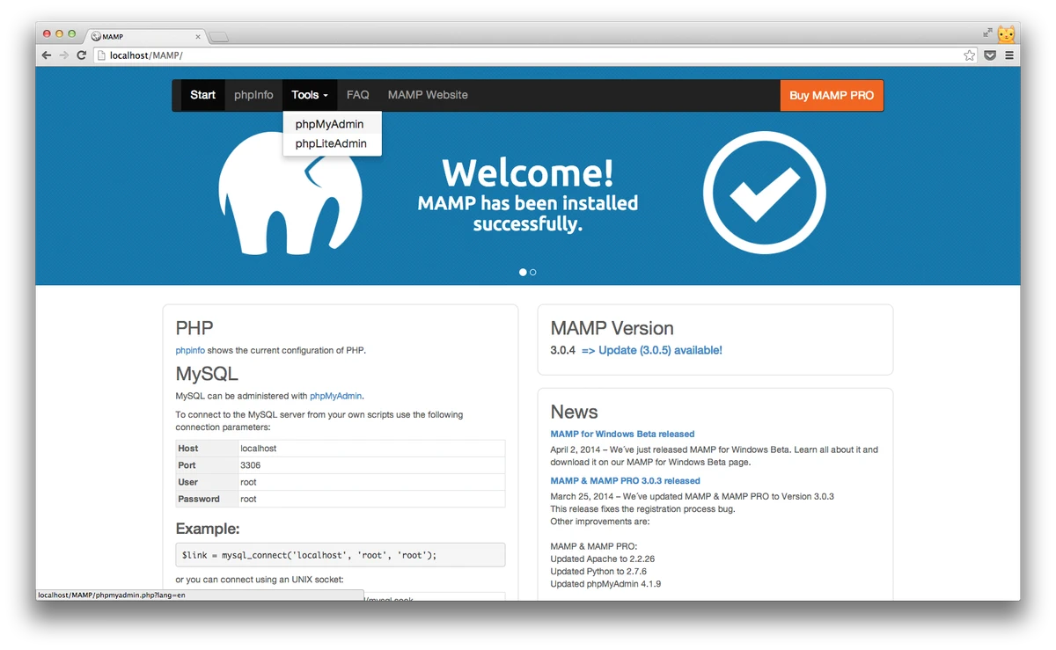Open phpMyAdmin link in MySQL section

point(336,396)
